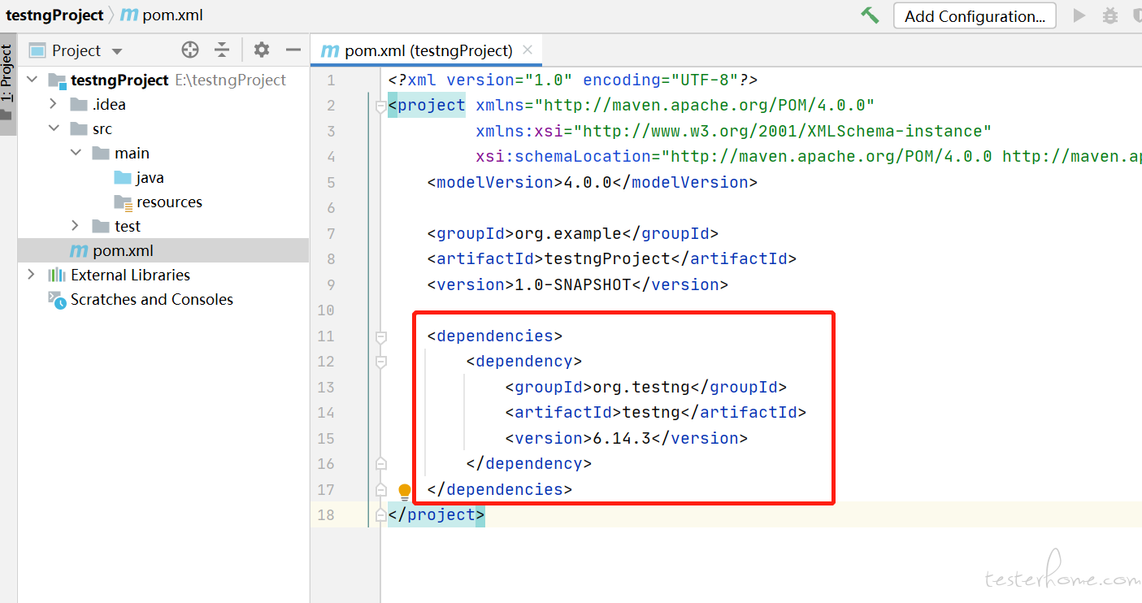Image resolution: width=1142 pixels, height=603 pixels.
Task: Collapse the src folder
Action: (x=54, y=128)
